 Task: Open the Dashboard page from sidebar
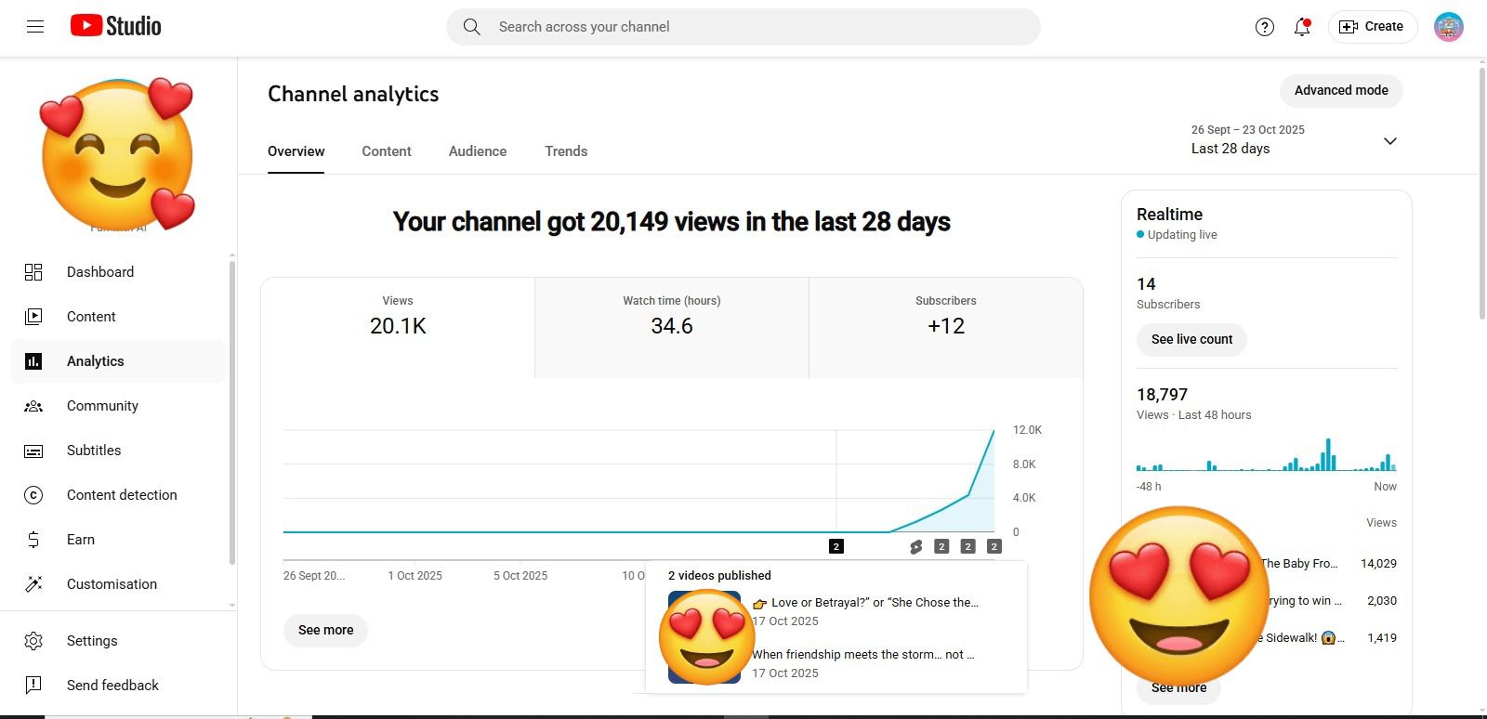[x=99, y=272]
